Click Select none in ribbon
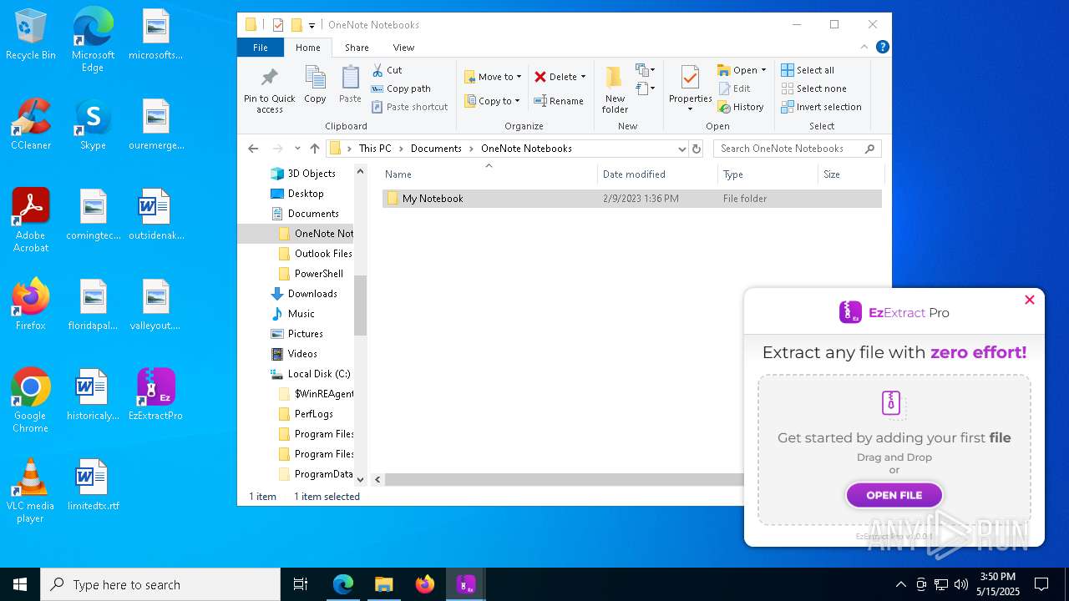The image size is (1069, 601). [813, 88]
